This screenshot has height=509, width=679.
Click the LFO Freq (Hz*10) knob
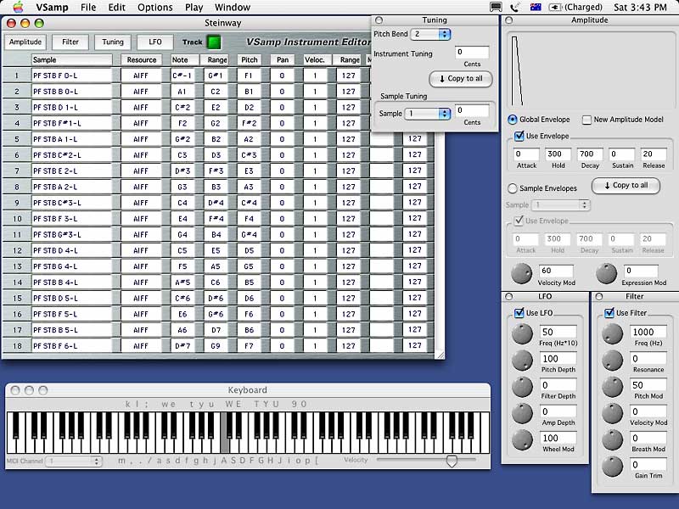coord(522,333)
